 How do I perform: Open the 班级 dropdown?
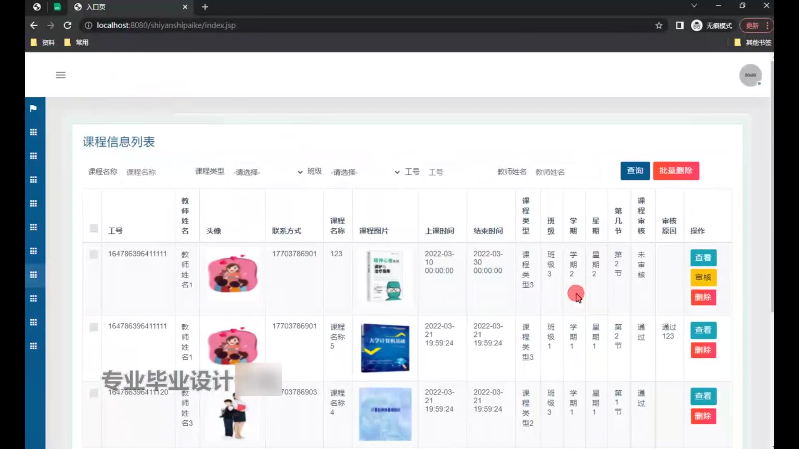coord(365,172)
